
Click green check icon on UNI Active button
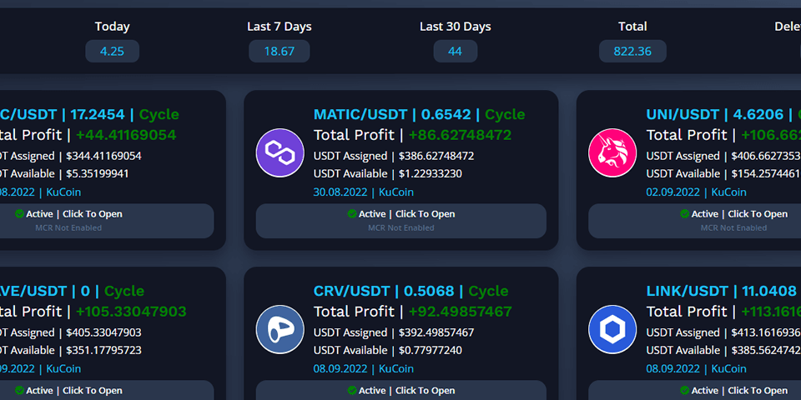[x=684, y=214]
